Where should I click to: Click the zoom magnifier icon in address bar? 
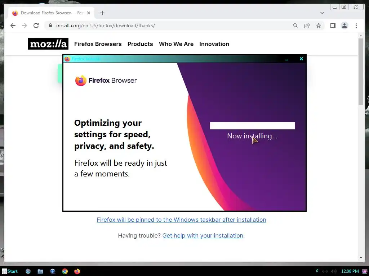click(295, 26)
